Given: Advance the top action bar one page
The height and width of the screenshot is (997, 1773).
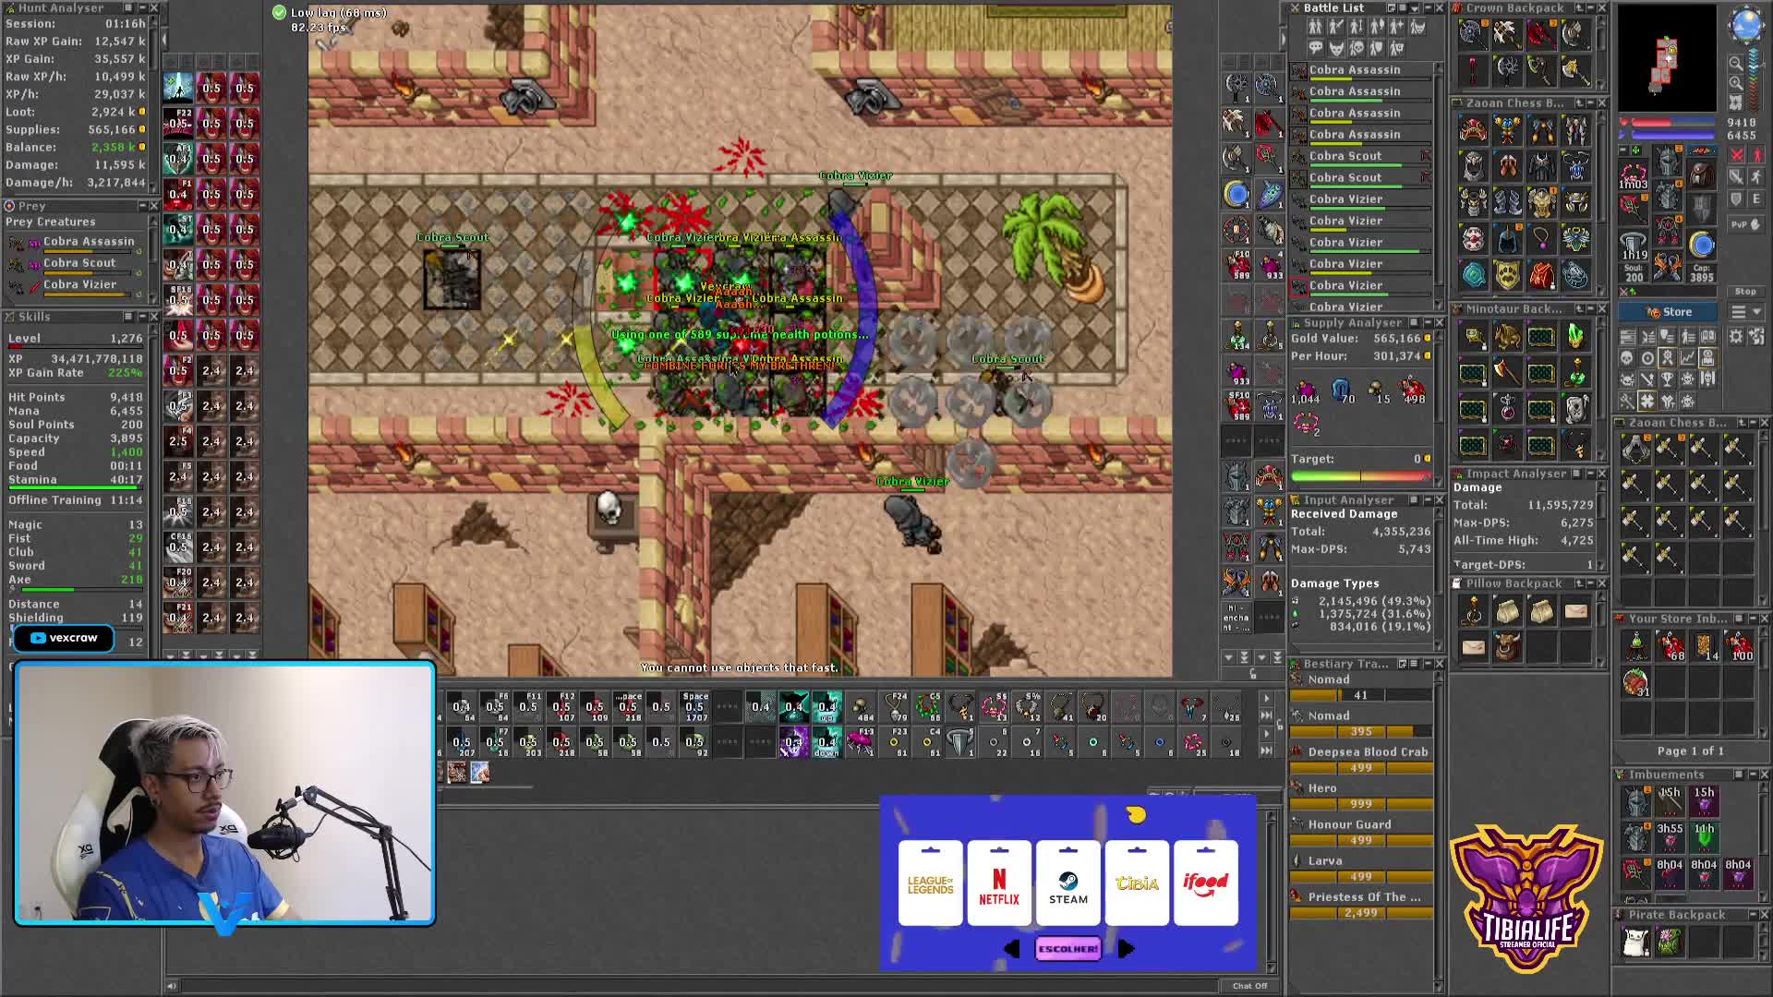Looking at the screenshot, I should click(1267, 698).
